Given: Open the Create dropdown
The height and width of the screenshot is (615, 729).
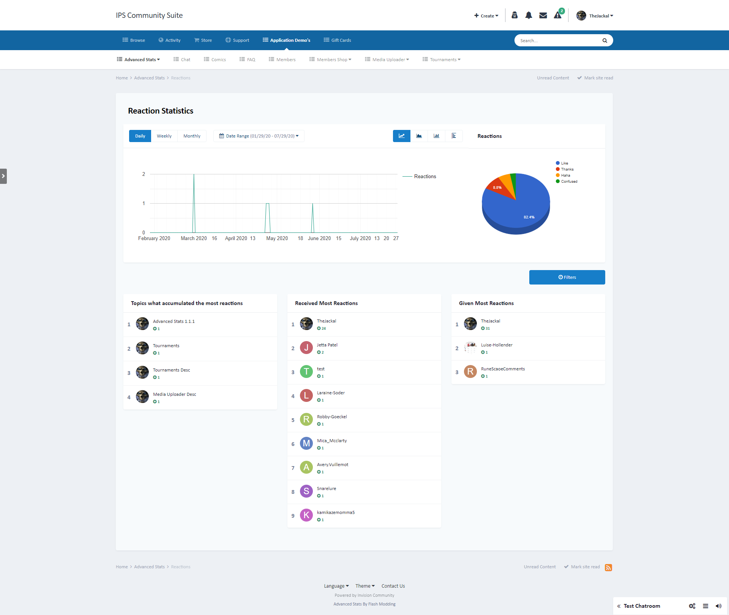Looking at the screenshot, I should (x=486, y=16).
